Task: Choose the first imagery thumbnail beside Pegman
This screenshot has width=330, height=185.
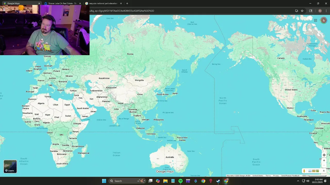Action: 310,171
